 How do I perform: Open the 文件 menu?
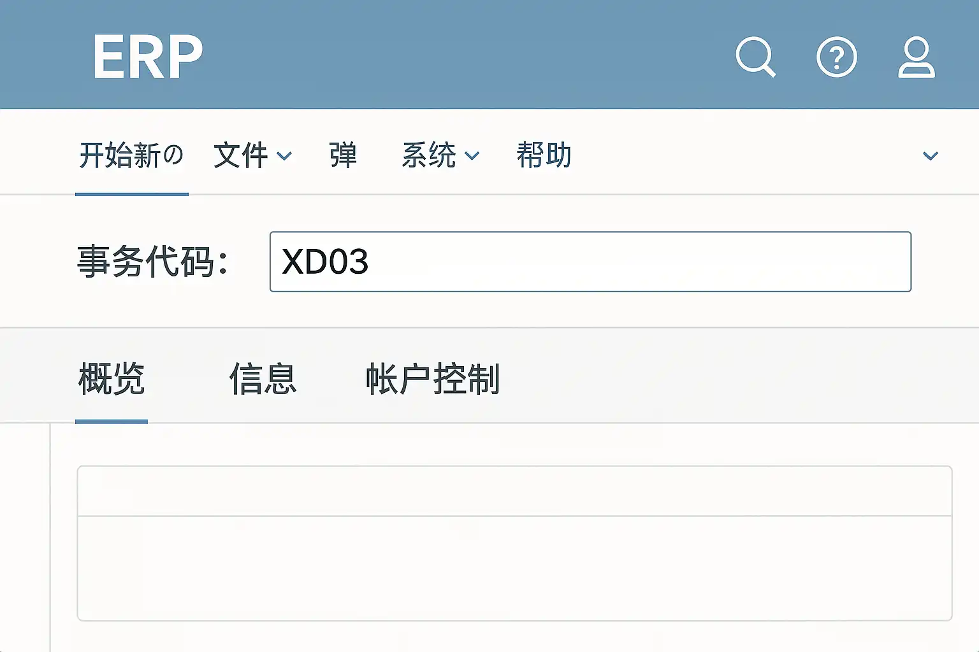click(241, 155)
